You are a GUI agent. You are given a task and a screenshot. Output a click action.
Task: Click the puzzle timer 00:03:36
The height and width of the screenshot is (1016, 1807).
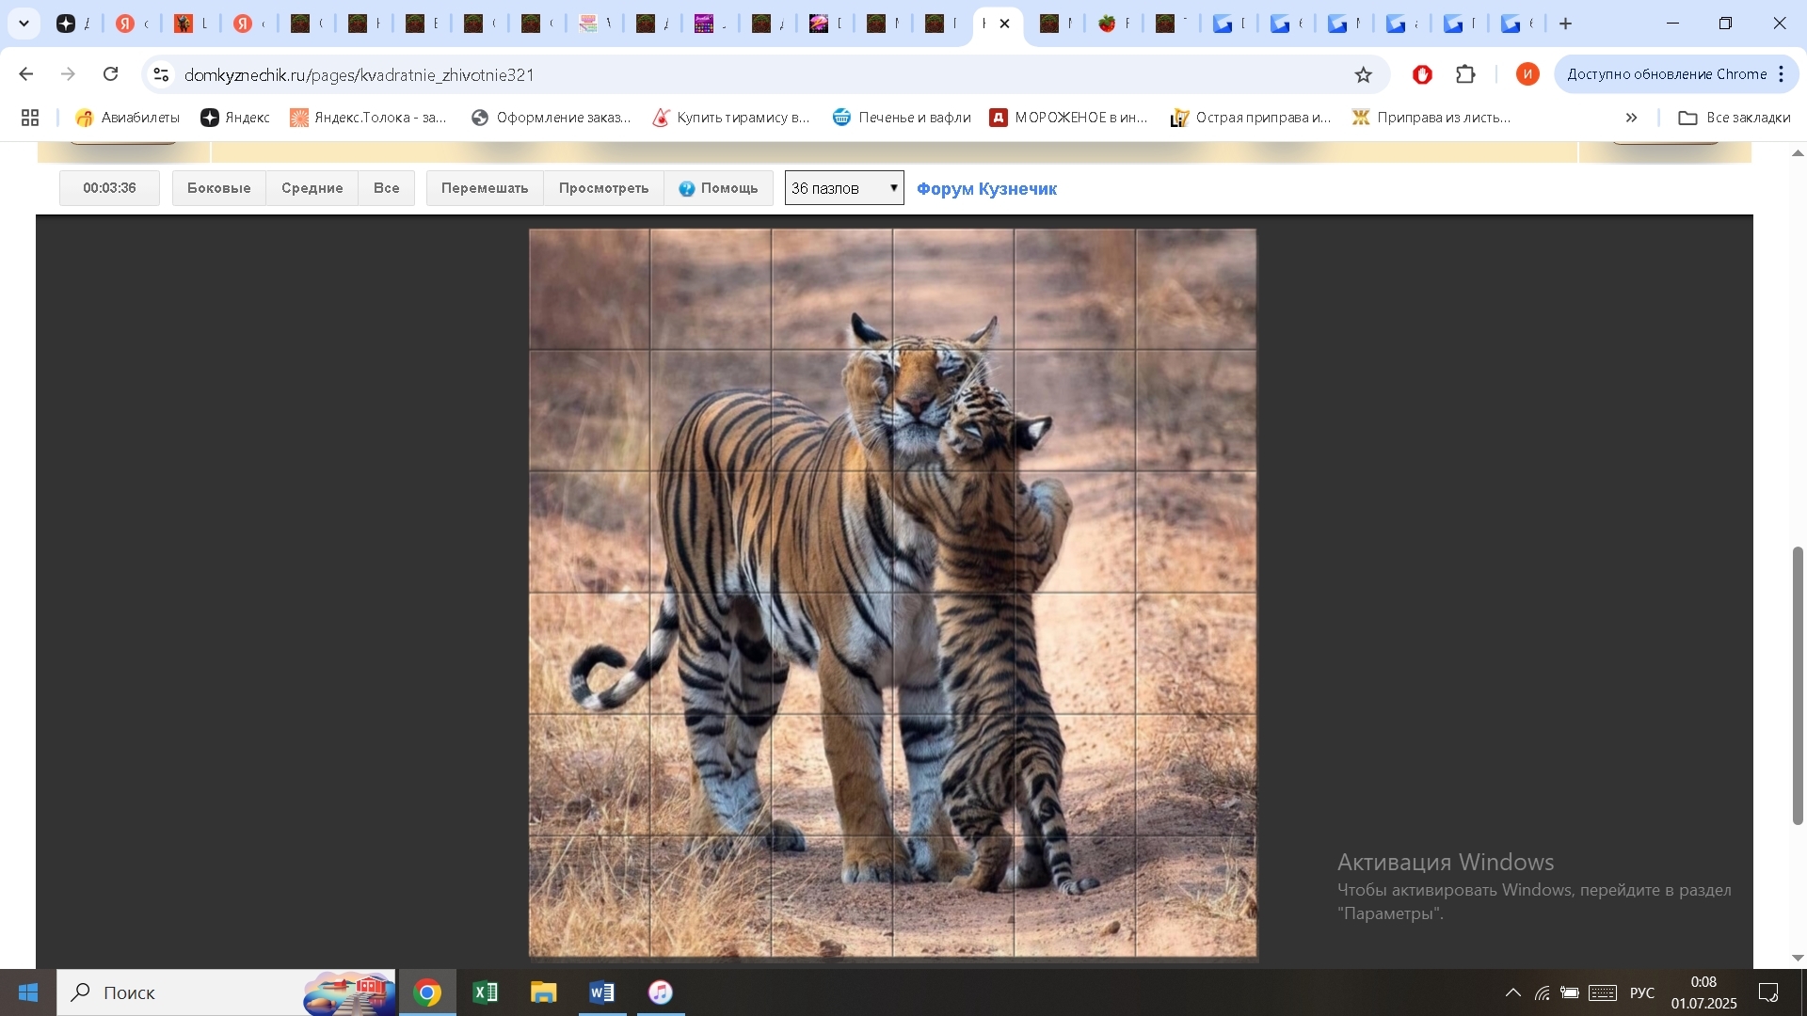pyautogui.click(x=109, y=188)
